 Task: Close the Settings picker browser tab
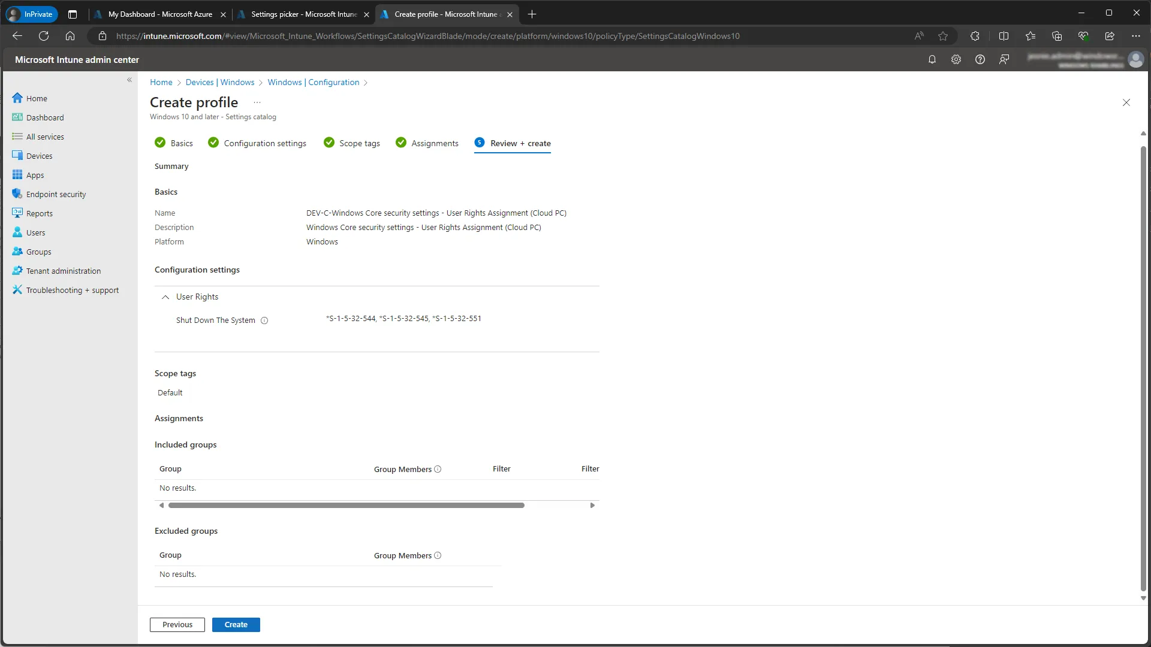[x=366, y=14]
